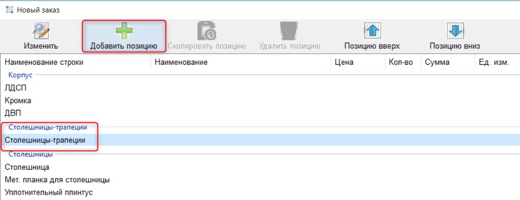
Task: Collapse the Столешницы-трапеции group header
Action: [x=48, y=128]
